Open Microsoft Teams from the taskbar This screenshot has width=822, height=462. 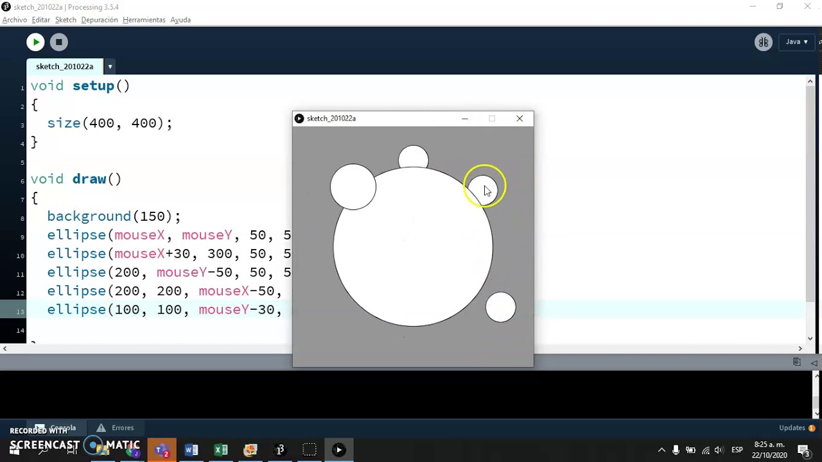point(162,450)
